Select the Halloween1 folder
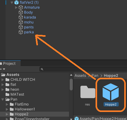The image size is (127, 120). 25,109
